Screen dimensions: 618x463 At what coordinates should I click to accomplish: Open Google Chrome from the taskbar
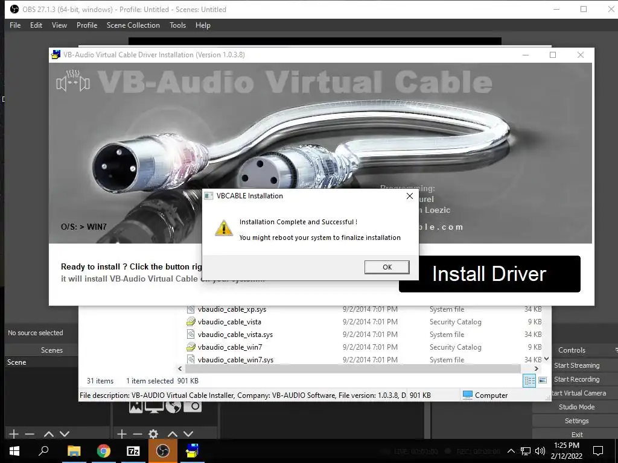pyautogui.click(x=103, y=451)
